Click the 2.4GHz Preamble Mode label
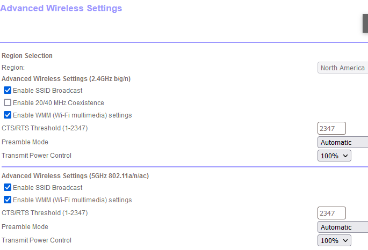The image size is (368, 250). pyautogui.click(x=25, y=142)
